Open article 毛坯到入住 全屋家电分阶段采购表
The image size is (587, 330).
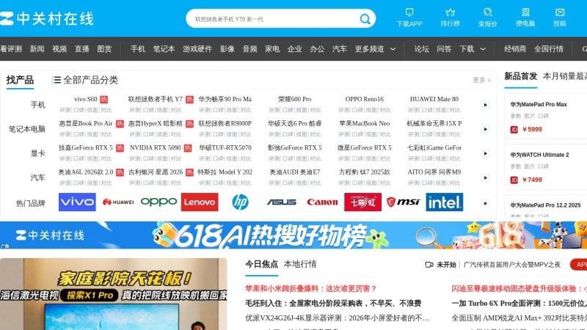tap(333, 303)
